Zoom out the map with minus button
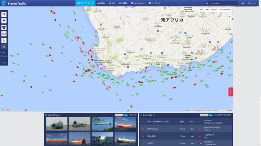The width and height of the screenshot is (261, 146). pyautogui.click(x=230, y=20)
